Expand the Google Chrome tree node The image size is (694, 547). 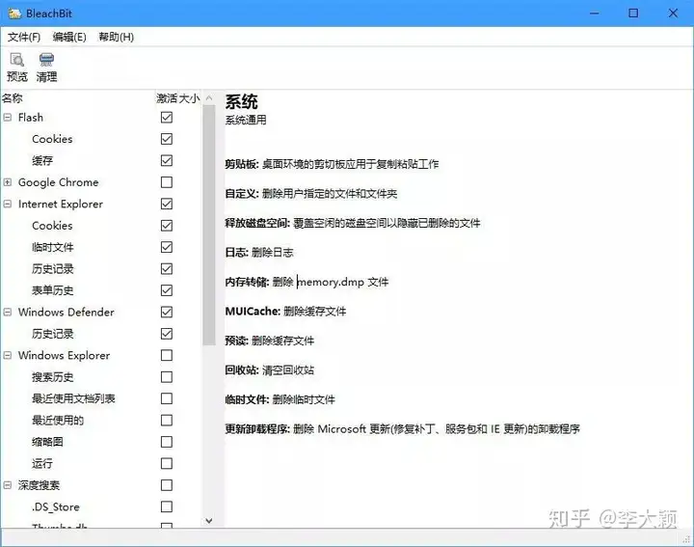(8, 182)
